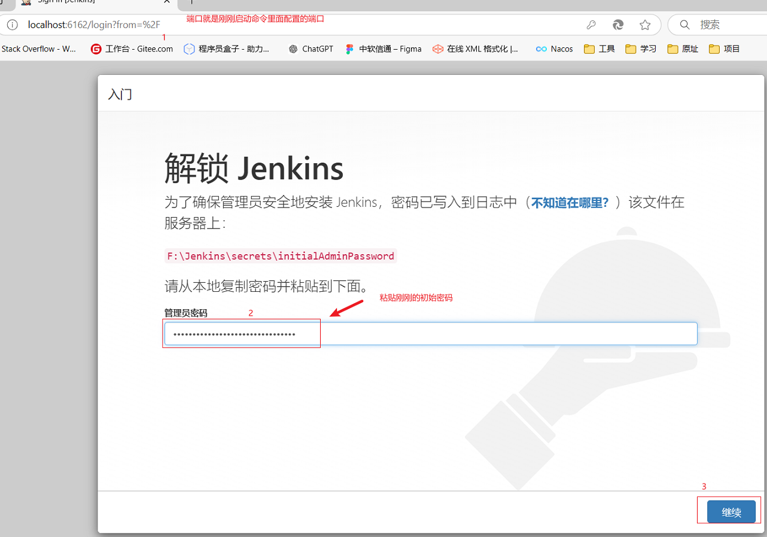The image size is (767, 537).
Task: Click the 管理员密码 password field
Action: (431, 334)
